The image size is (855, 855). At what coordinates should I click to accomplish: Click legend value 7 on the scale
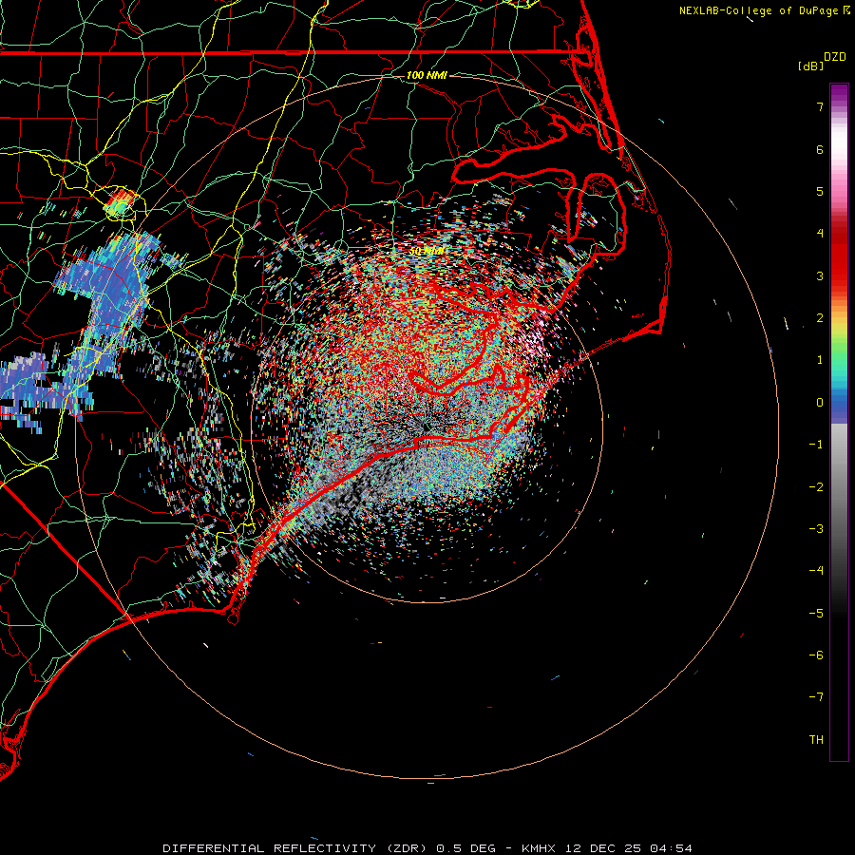click(820, 106)
